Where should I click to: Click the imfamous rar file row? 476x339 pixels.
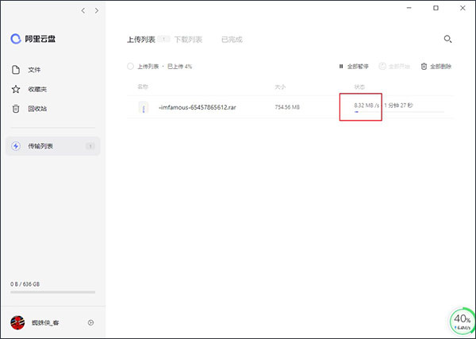[x=290, y=107]
